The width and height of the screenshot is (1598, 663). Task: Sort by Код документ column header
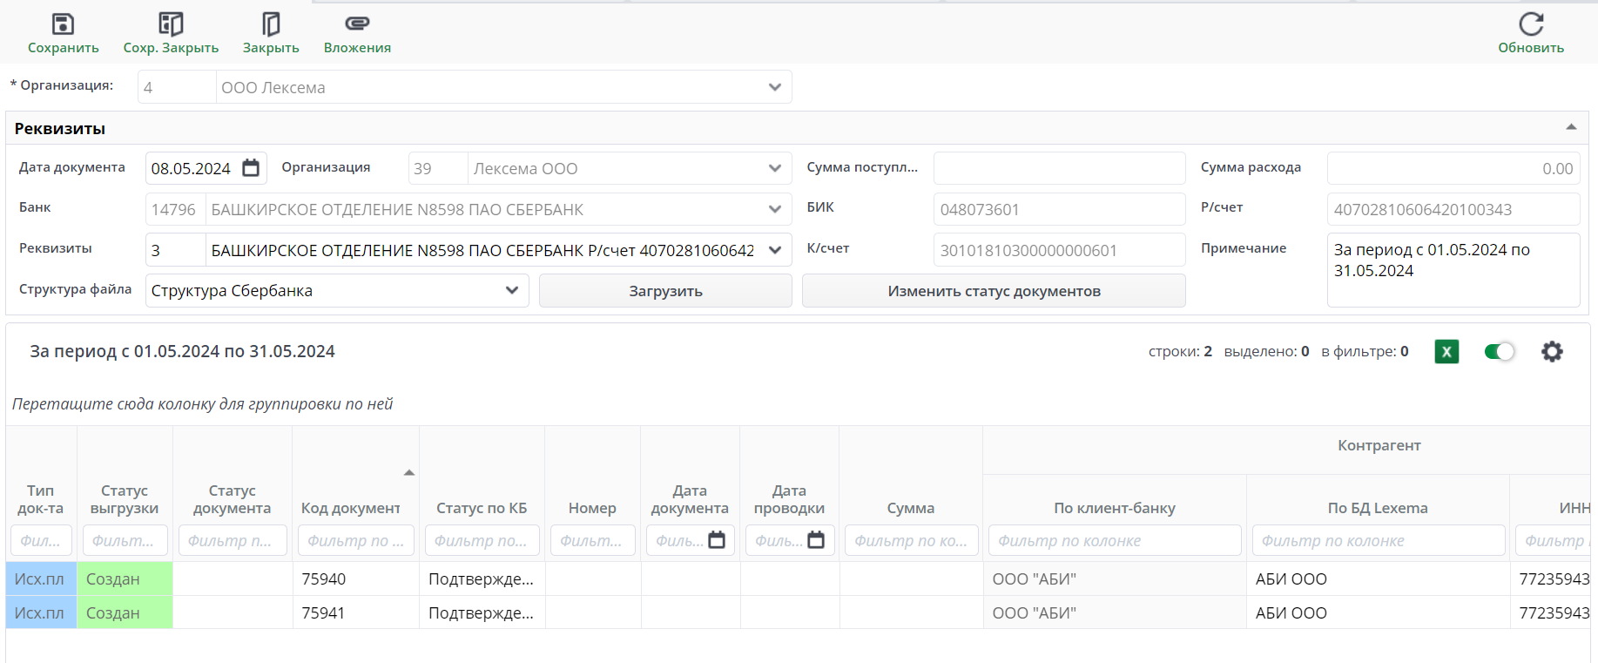351,508
